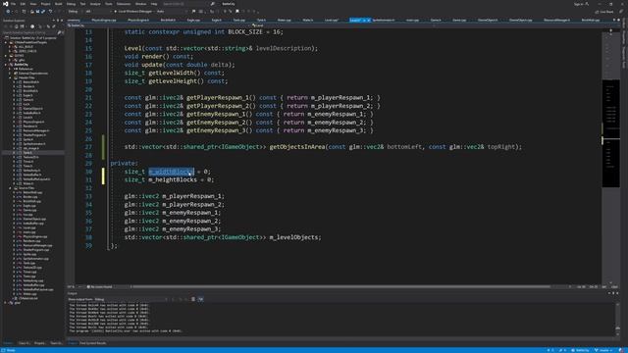Screen dimensions: 628x353
Task: Collapse the Source Files folder
Action: point(11,188)
